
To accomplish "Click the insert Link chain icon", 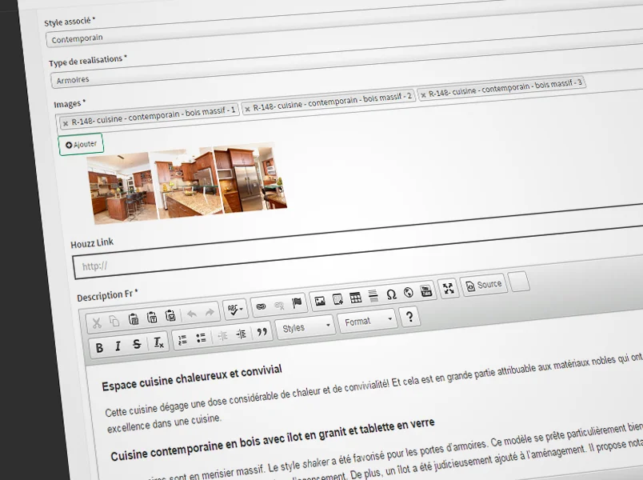I will (x=261, y=306).
